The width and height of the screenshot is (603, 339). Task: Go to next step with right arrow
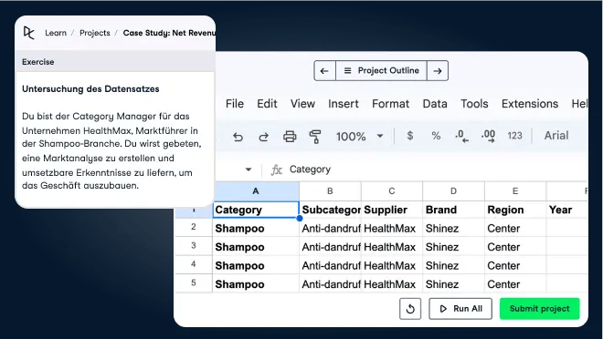(438, 71)
